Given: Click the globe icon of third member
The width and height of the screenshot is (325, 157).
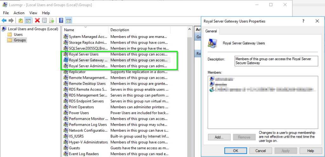Looking at the screenshot, I should click(x=212, y=90).
